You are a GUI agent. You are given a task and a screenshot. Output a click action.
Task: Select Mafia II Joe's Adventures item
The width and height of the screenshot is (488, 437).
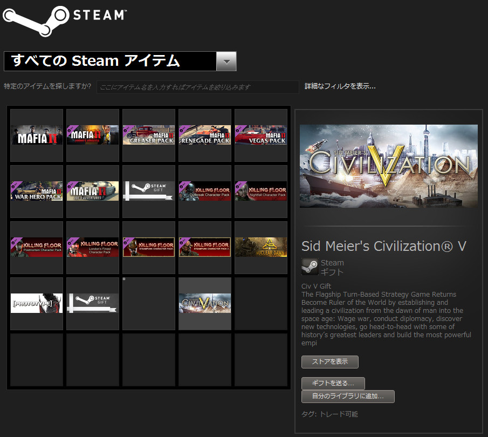point(93,191)
